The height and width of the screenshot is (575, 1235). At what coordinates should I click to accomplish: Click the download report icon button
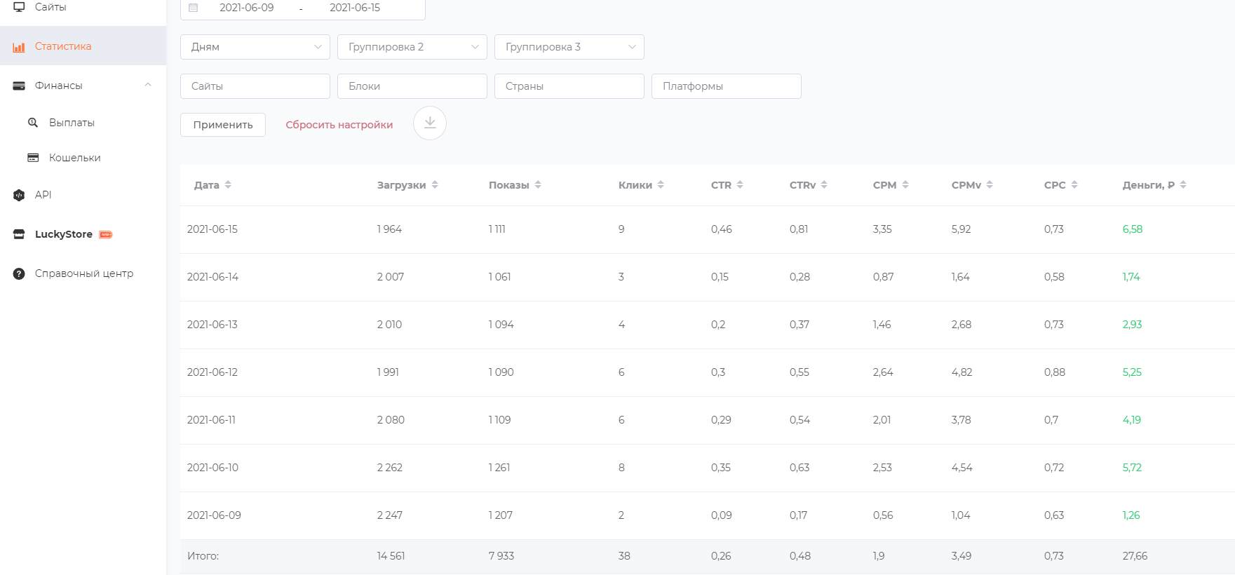[x=430, y=123]
